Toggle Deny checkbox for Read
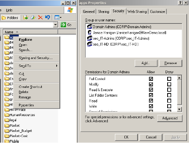 point(169,101)
